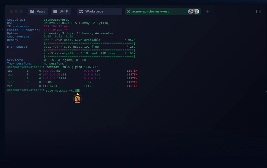
Task: Click 'Ubuntu 22.04.4 LTS (Jammy Jellyfish)'
Action: tap(77, 23)
